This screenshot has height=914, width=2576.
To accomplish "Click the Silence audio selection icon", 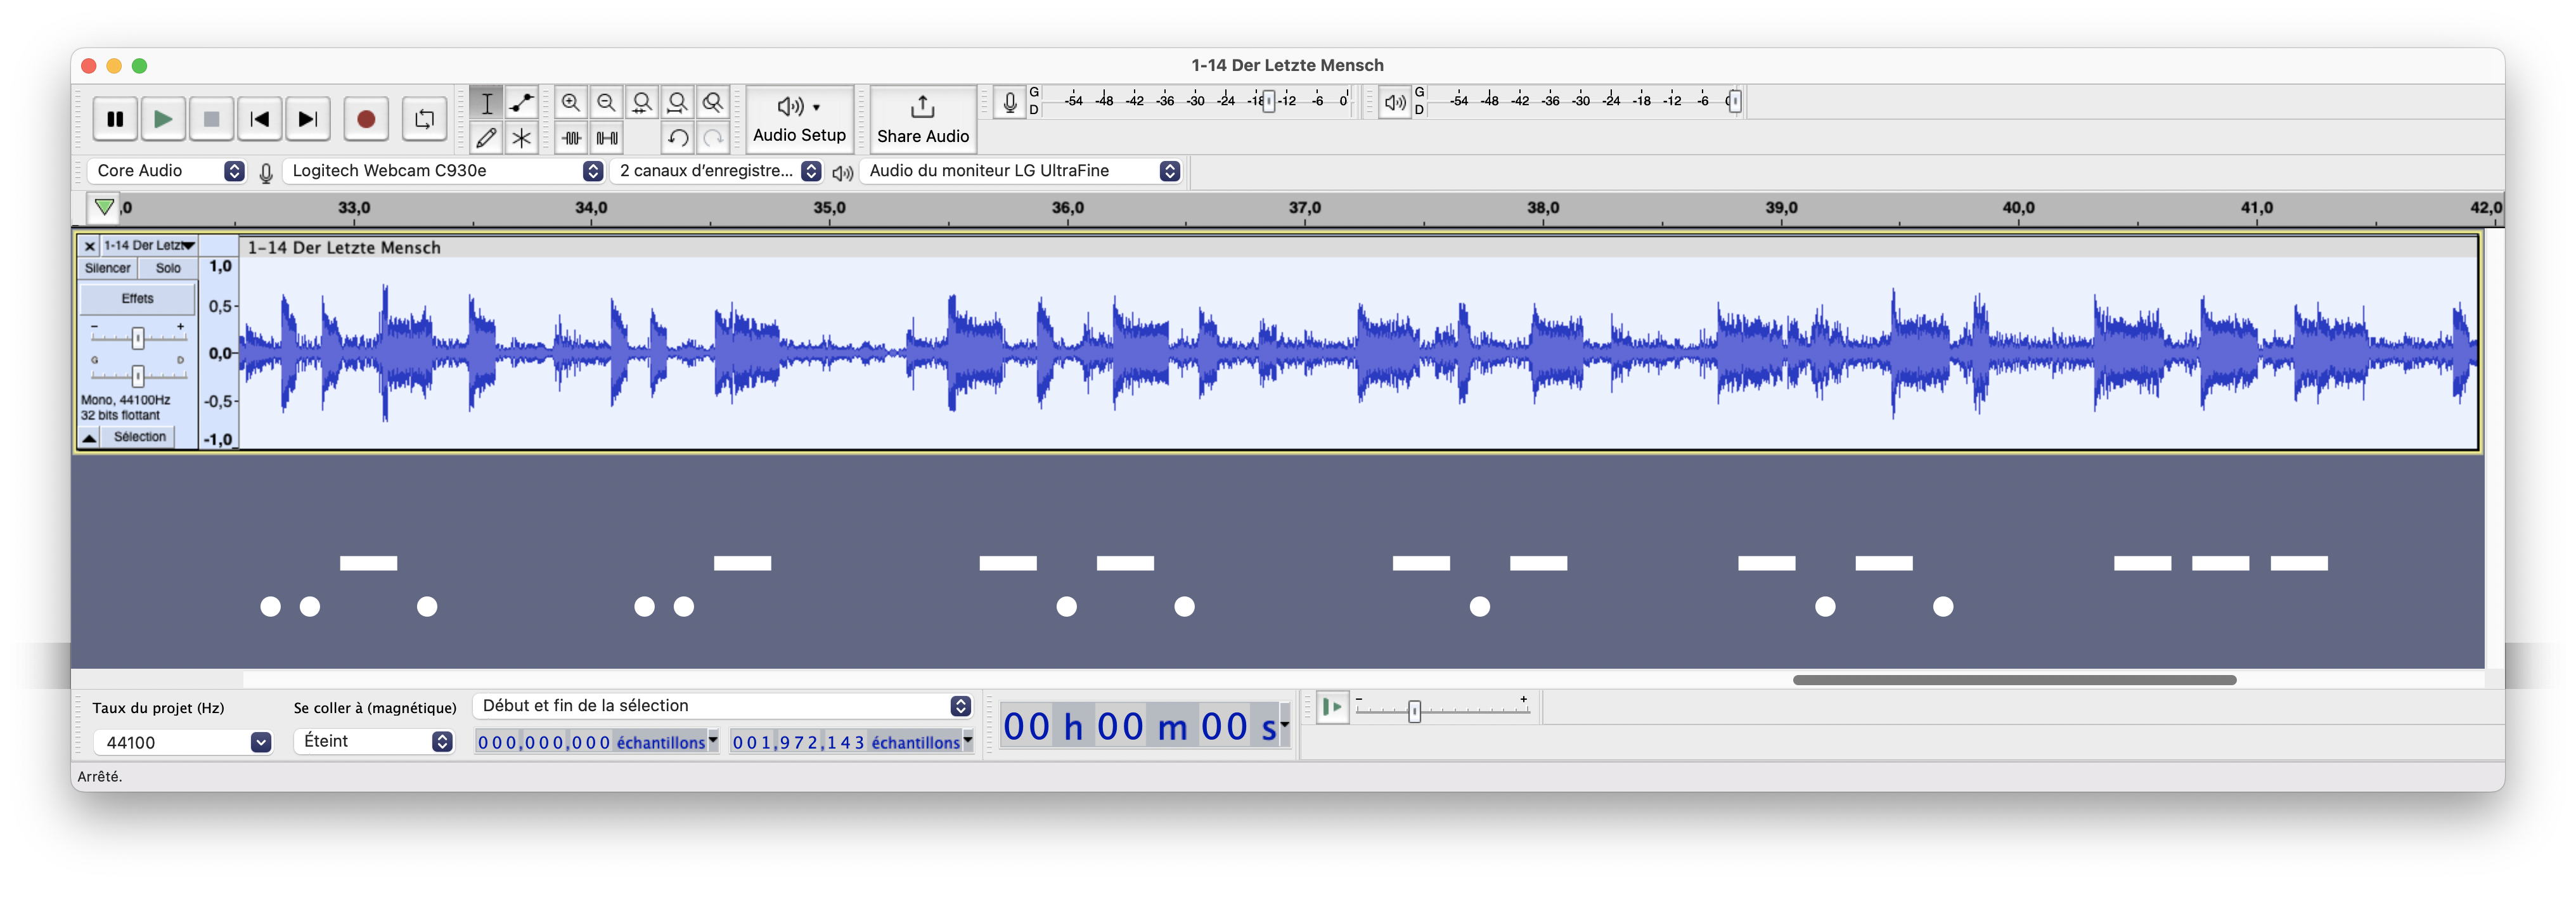I will click(x=607, y=138).
